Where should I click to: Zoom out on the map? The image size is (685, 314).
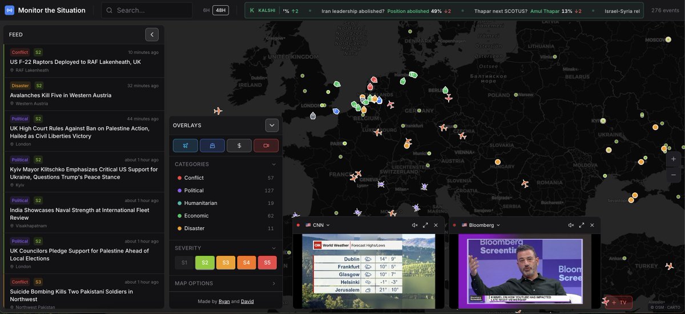click(674, 174)
